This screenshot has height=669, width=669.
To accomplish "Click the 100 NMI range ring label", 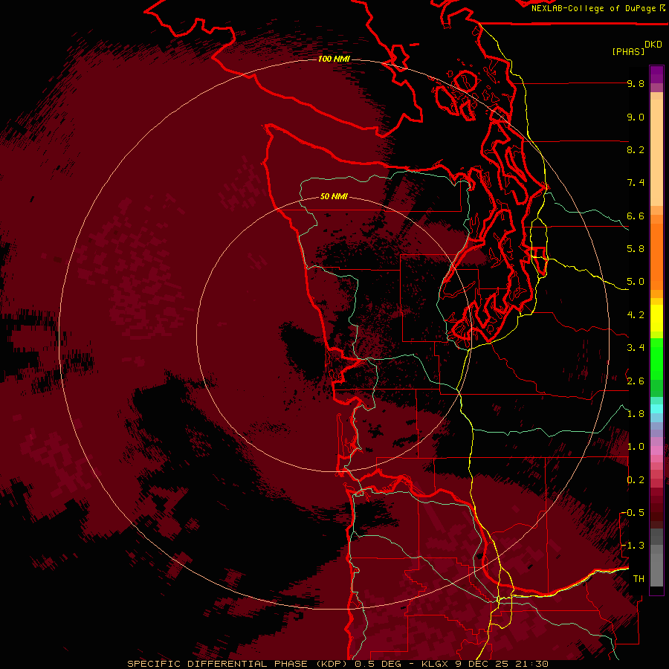I will [x=334, y=59].
